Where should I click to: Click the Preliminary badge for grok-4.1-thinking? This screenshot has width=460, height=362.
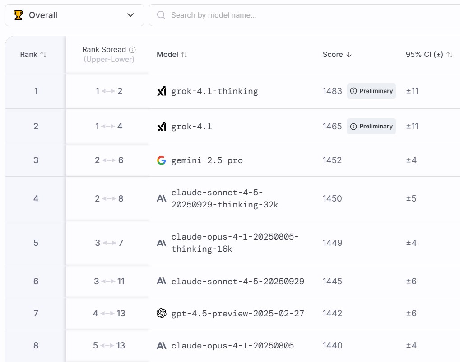coord(372,91)
